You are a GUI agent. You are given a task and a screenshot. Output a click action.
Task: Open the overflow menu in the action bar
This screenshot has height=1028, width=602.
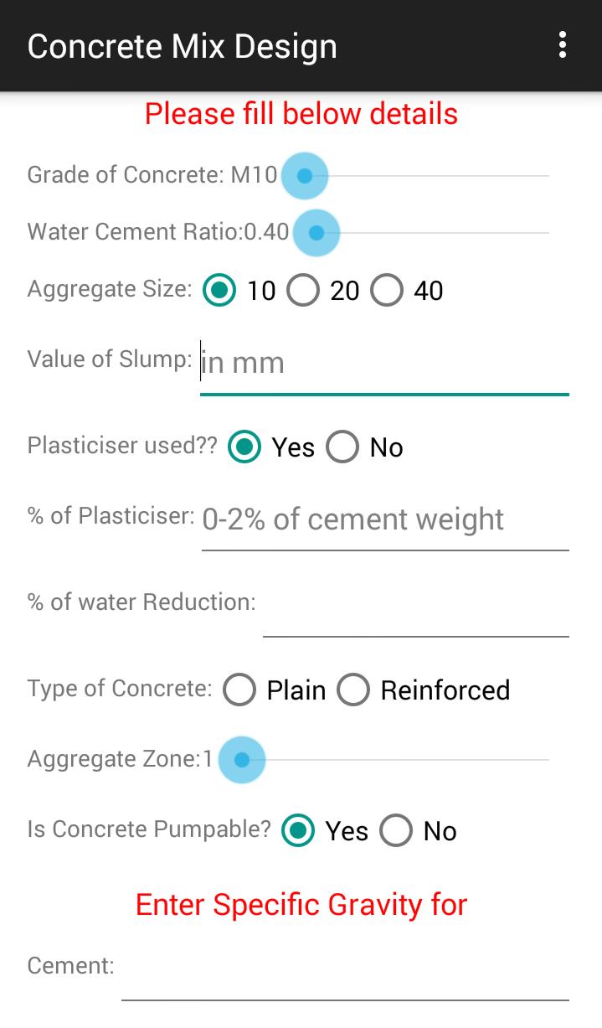563,46
